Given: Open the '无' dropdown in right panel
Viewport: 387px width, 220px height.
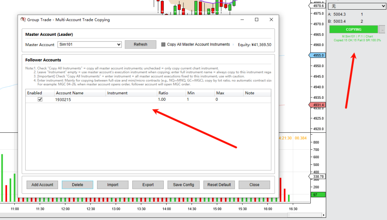Looking at the screenshot, I should pyautogui.click(x=356, y=6).
